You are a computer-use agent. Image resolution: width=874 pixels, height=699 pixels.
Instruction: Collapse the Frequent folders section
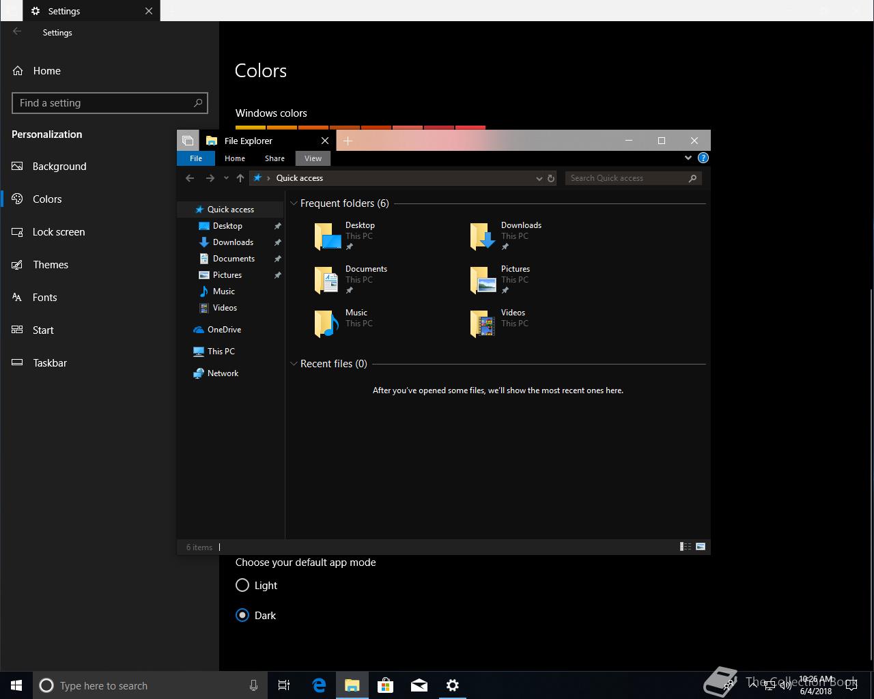pos(294,203)
